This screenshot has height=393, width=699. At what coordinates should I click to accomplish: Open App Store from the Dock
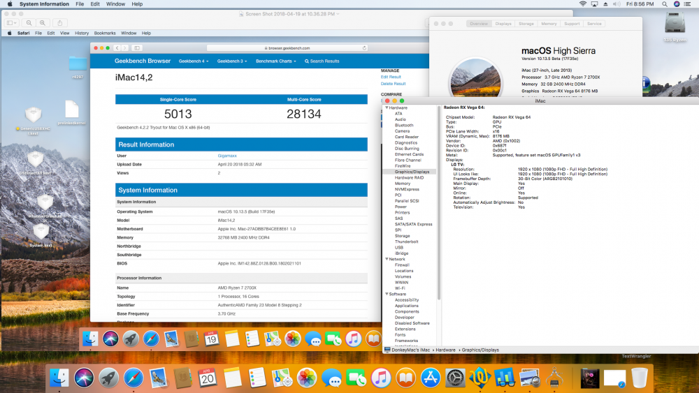[430, 378]
